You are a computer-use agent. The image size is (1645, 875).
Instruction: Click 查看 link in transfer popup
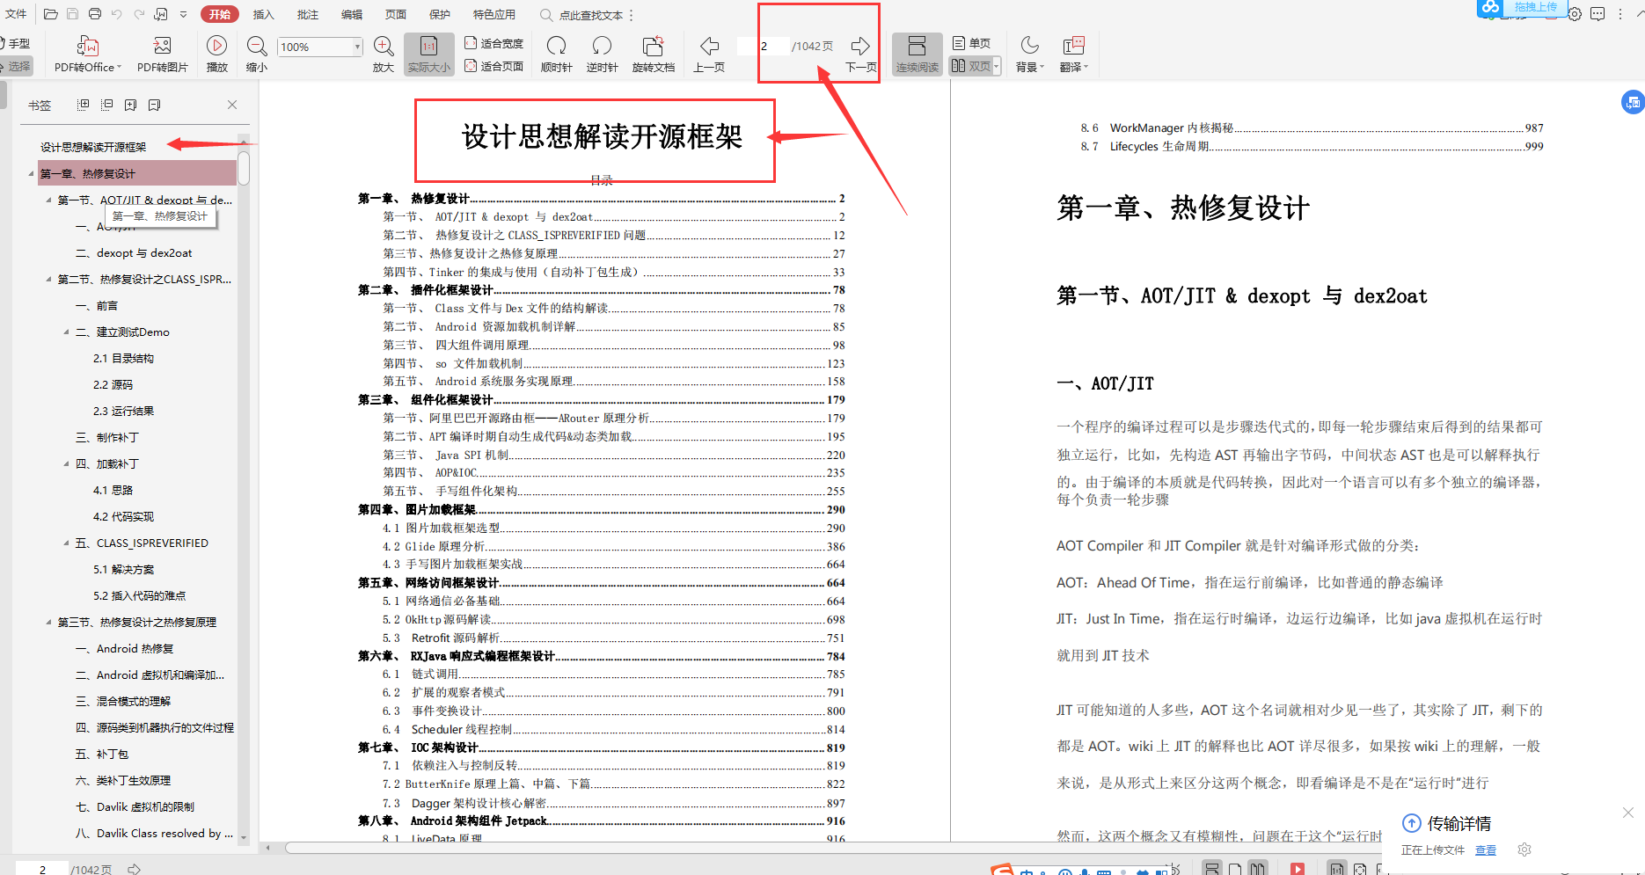tap(1486, 849)
